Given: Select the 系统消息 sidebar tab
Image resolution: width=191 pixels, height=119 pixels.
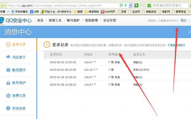Looking at the screenshot, I should pos(18,108).
